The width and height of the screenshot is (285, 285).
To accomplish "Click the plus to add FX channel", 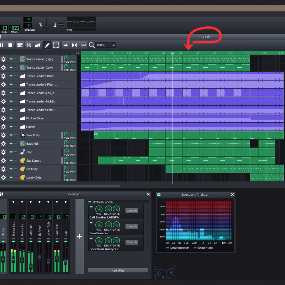I will pyautogui.click(x=79, y=237).
